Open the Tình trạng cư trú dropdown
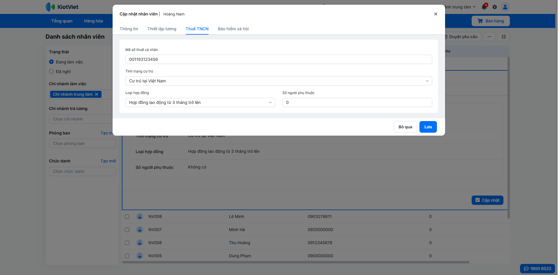 (x=279, y=81)
